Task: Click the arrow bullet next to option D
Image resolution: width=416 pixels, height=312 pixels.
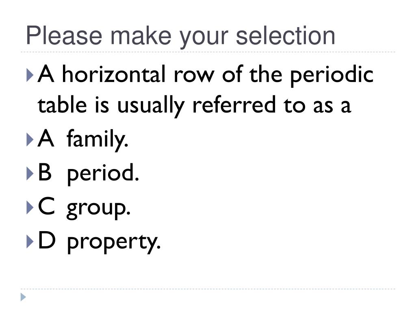Action: pyautogui.click(x=30, y=242)
